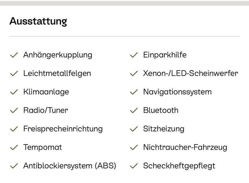Click the Xenon-/LED-Scheinwerfer text label

pos(190,74)
